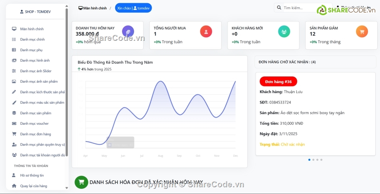Click the person icon for Hồ sơ thông tin
The image size is (380, 194).
coord(14,175)
